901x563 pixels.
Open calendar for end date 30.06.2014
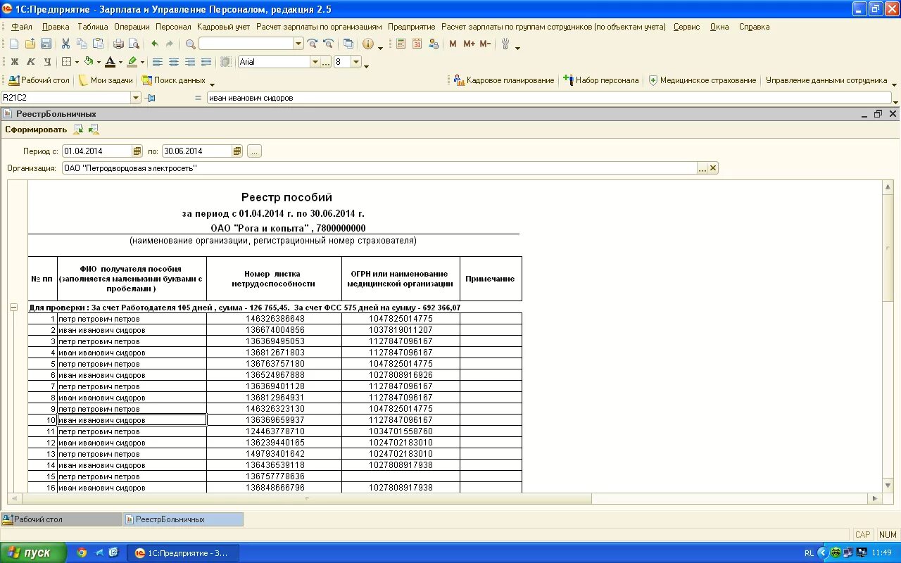click(x=237, y=151)
